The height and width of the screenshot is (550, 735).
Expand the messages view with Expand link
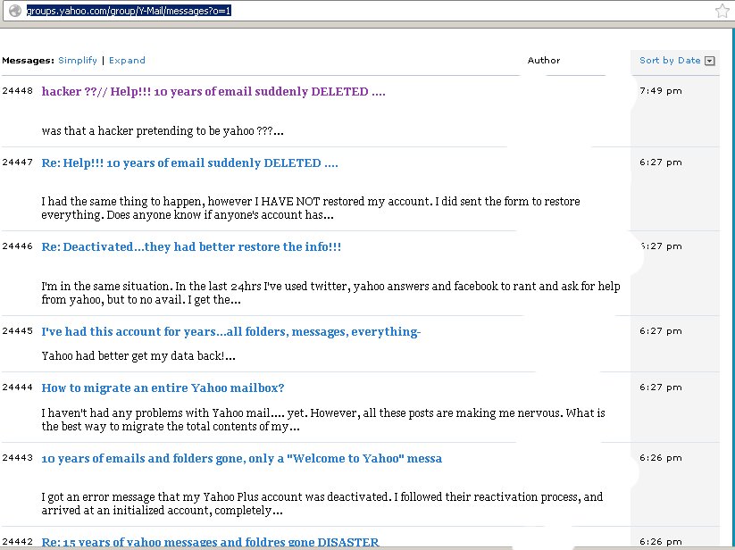coord(127,61)
